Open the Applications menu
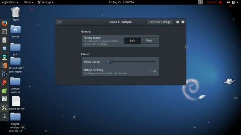 tap(10, 2)
